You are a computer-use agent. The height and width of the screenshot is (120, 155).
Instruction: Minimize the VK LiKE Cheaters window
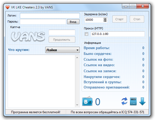[126, 6]
